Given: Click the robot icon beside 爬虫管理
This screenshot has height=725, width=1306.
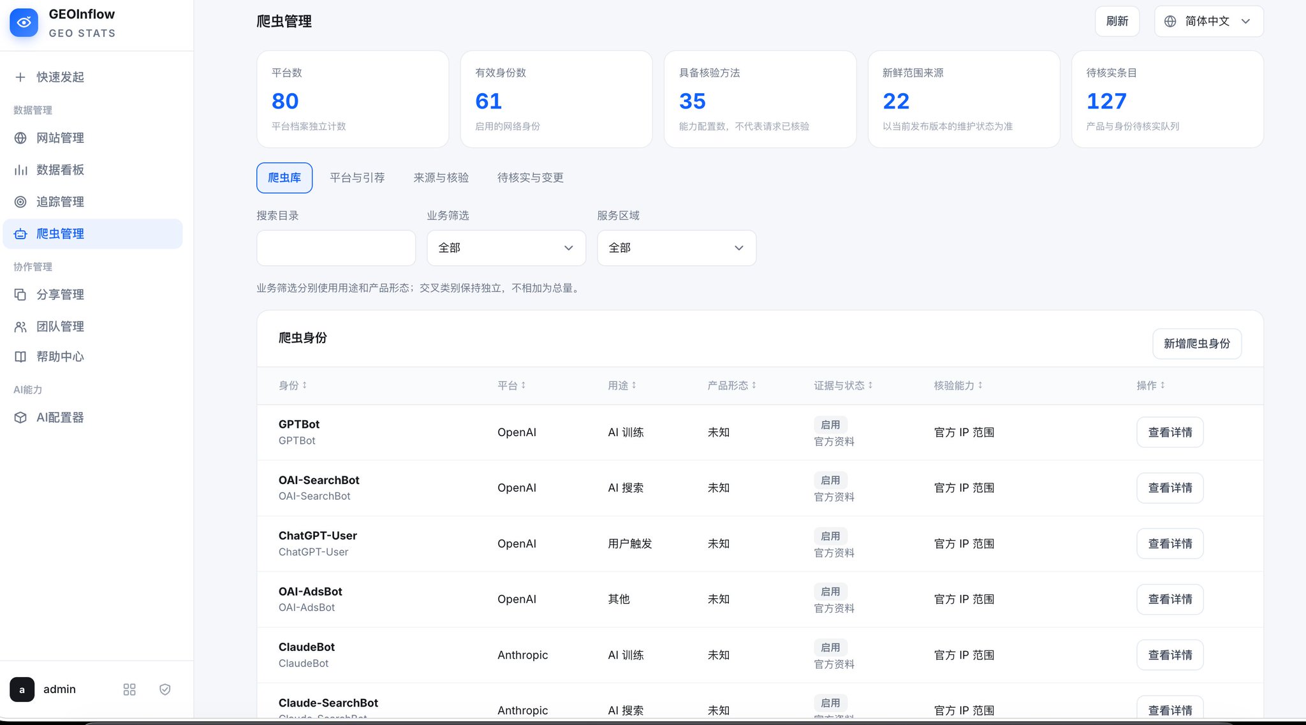Looking at the screenshot, I should point(20,234).
